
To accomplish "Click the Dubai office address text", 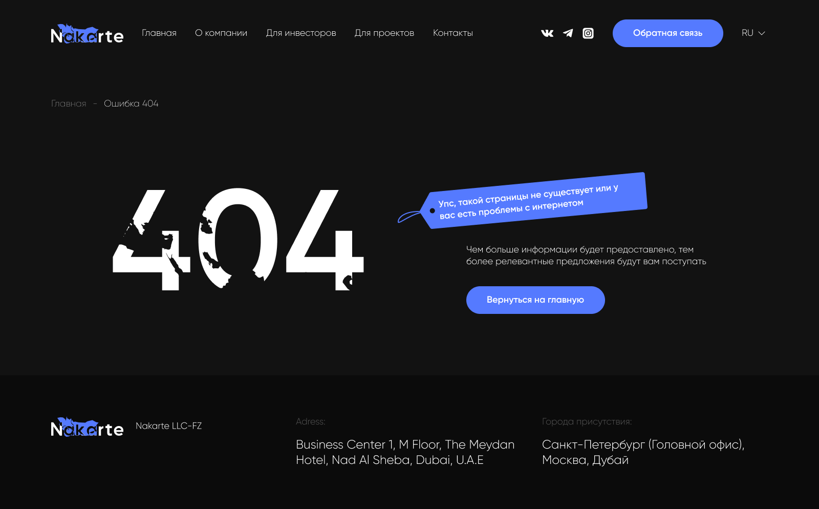I will coord(405,452).
